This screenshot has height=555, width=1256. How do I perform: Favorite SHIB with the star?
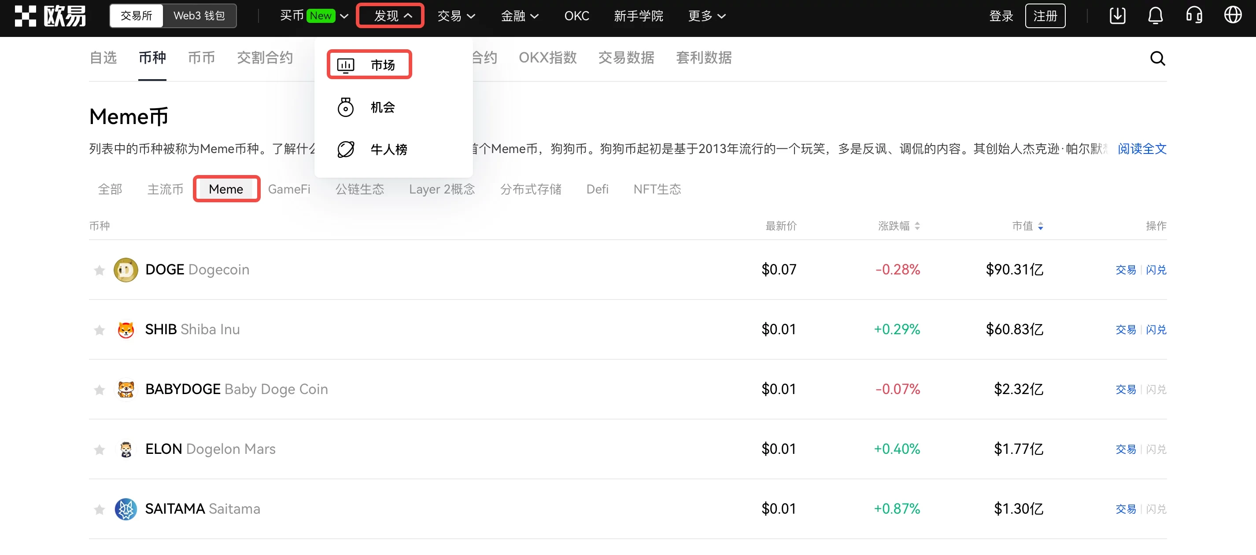tap(99, 330)
